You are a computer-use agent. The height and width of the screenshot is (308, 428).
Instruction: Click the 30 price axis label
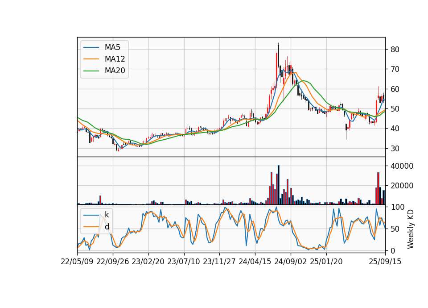pos(395,148)
